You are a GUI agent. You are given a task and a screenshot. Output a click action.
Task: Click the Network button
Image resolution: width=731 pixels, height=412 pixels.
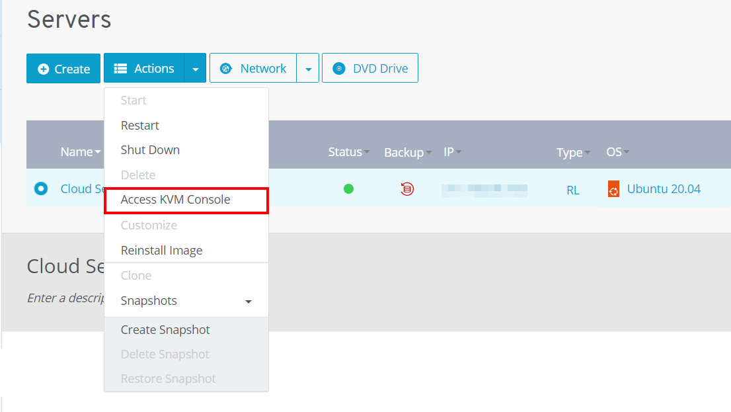pos(253,68)
